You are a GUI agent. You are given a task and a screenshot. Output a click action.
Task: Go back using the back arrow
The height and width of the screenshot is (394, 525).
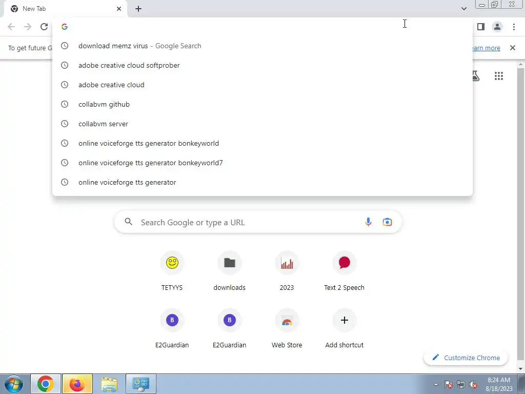click(11, 27)
